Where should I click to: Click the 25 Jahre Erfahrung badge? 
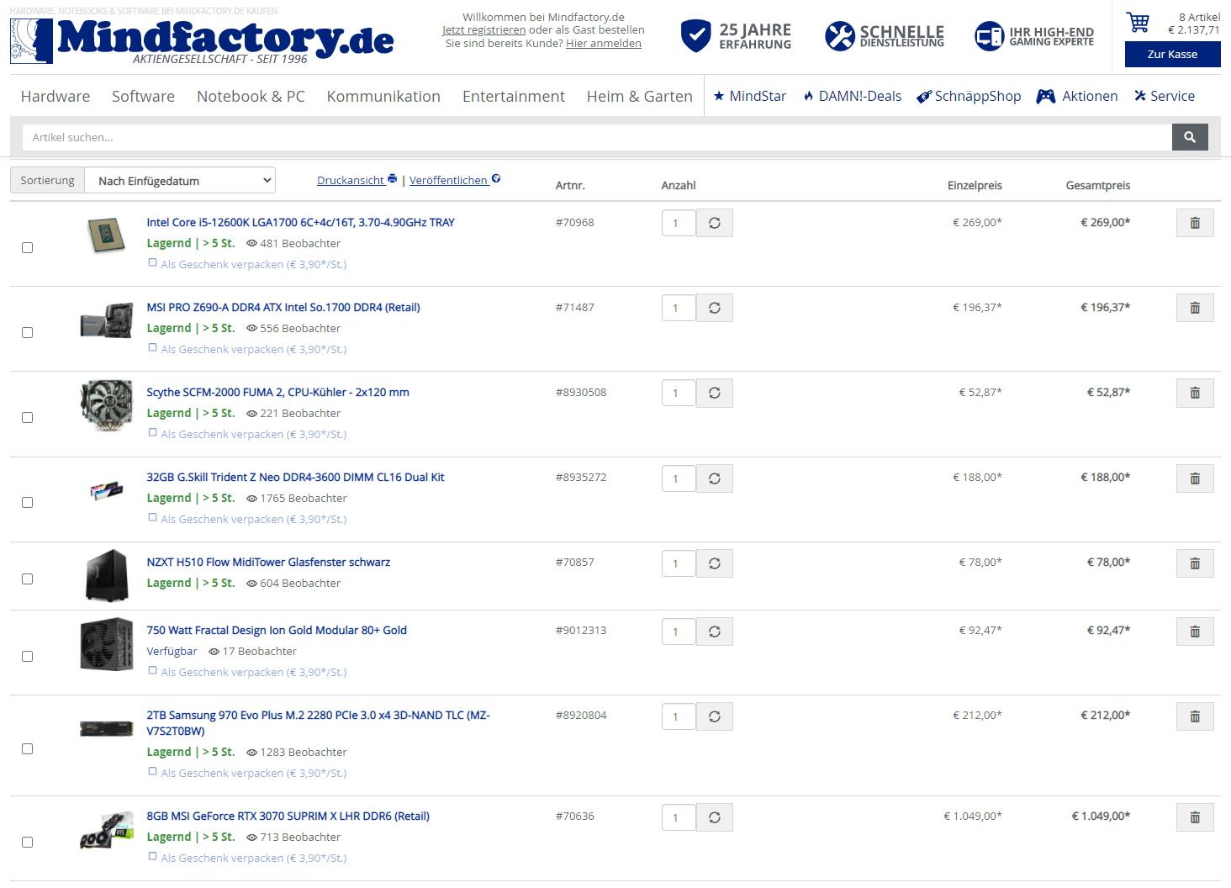[736, 36]
